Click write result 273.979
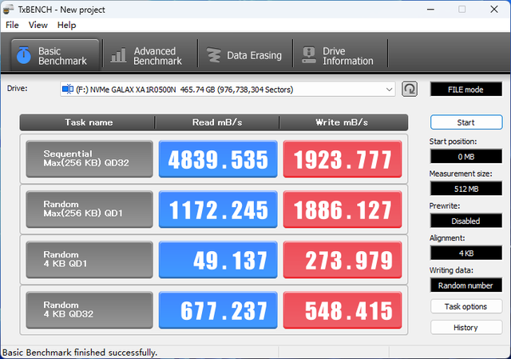Image resolution: width=511 pixels, height=359 pixels. pyautogui.click(x=343, y=260)
